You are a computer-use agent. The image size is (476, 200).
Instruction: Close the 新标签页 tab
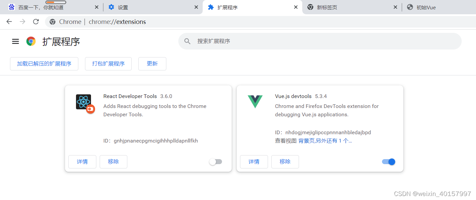pyautogui.click(x=395, y=7)
